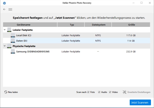Click the Physische Festplatte drive icon
Screen dimensions: 154x108
click(9, 46)
